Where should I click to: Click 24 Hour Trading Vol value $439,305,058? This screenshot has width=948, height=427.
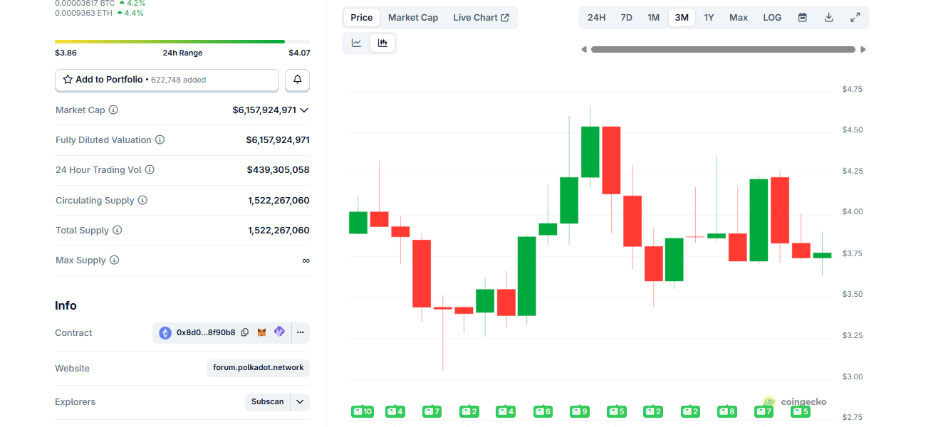(x=278, y=170)
